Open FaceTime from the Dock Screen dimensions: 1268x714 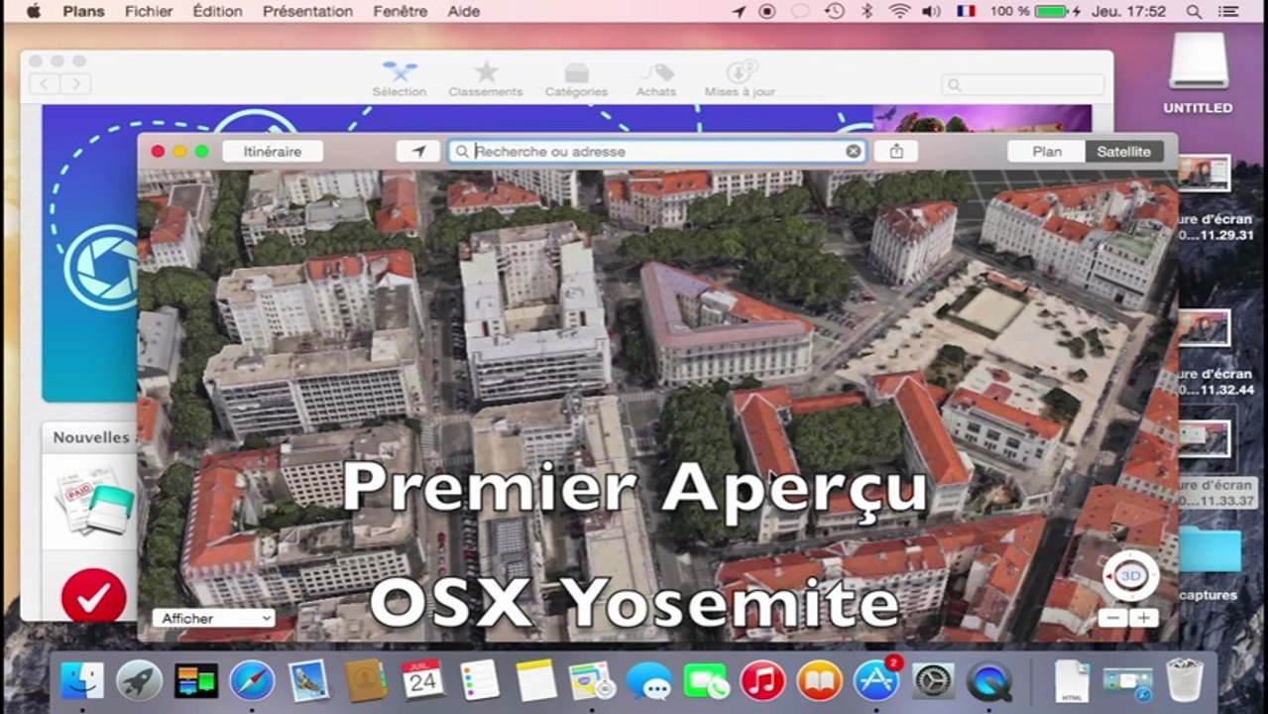(x=706, y=680)
